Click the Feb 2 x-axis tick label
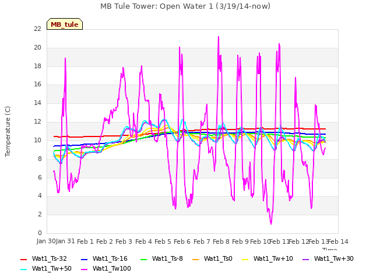 104,242
